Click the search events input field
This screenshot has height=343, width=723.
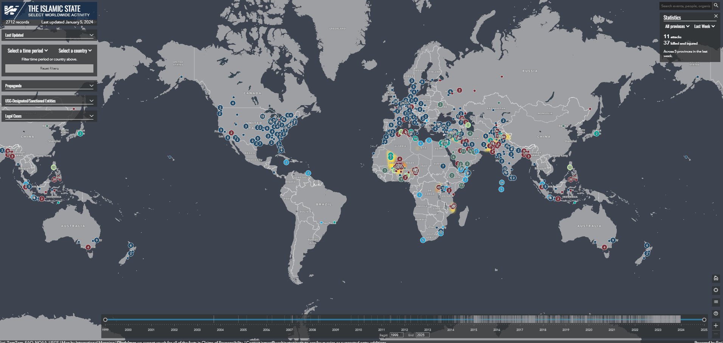pos(686,6)
